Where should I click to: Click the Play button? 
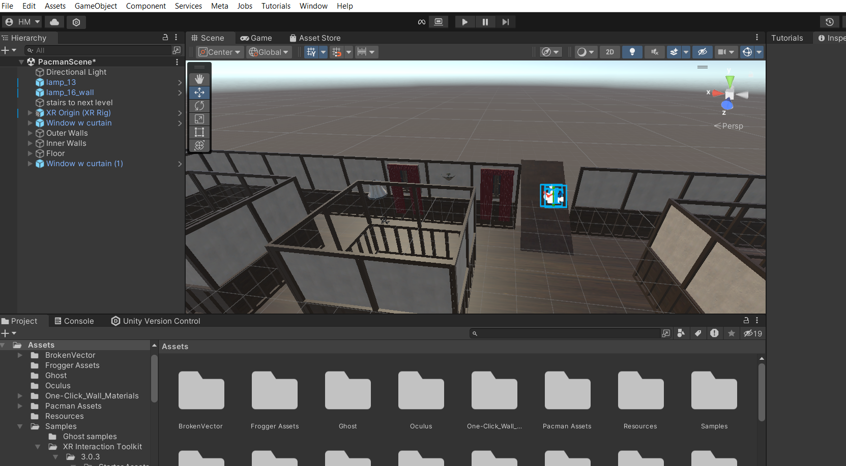pyautogui.click(x=464, y=22)
